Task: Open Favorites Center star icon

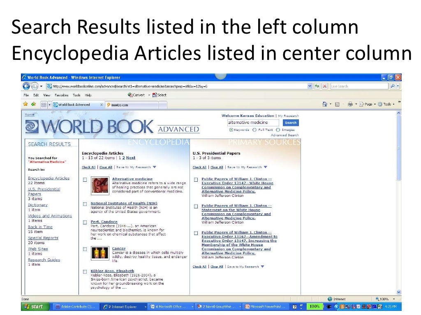Action: pyautogui.click(x=25, y=104)
